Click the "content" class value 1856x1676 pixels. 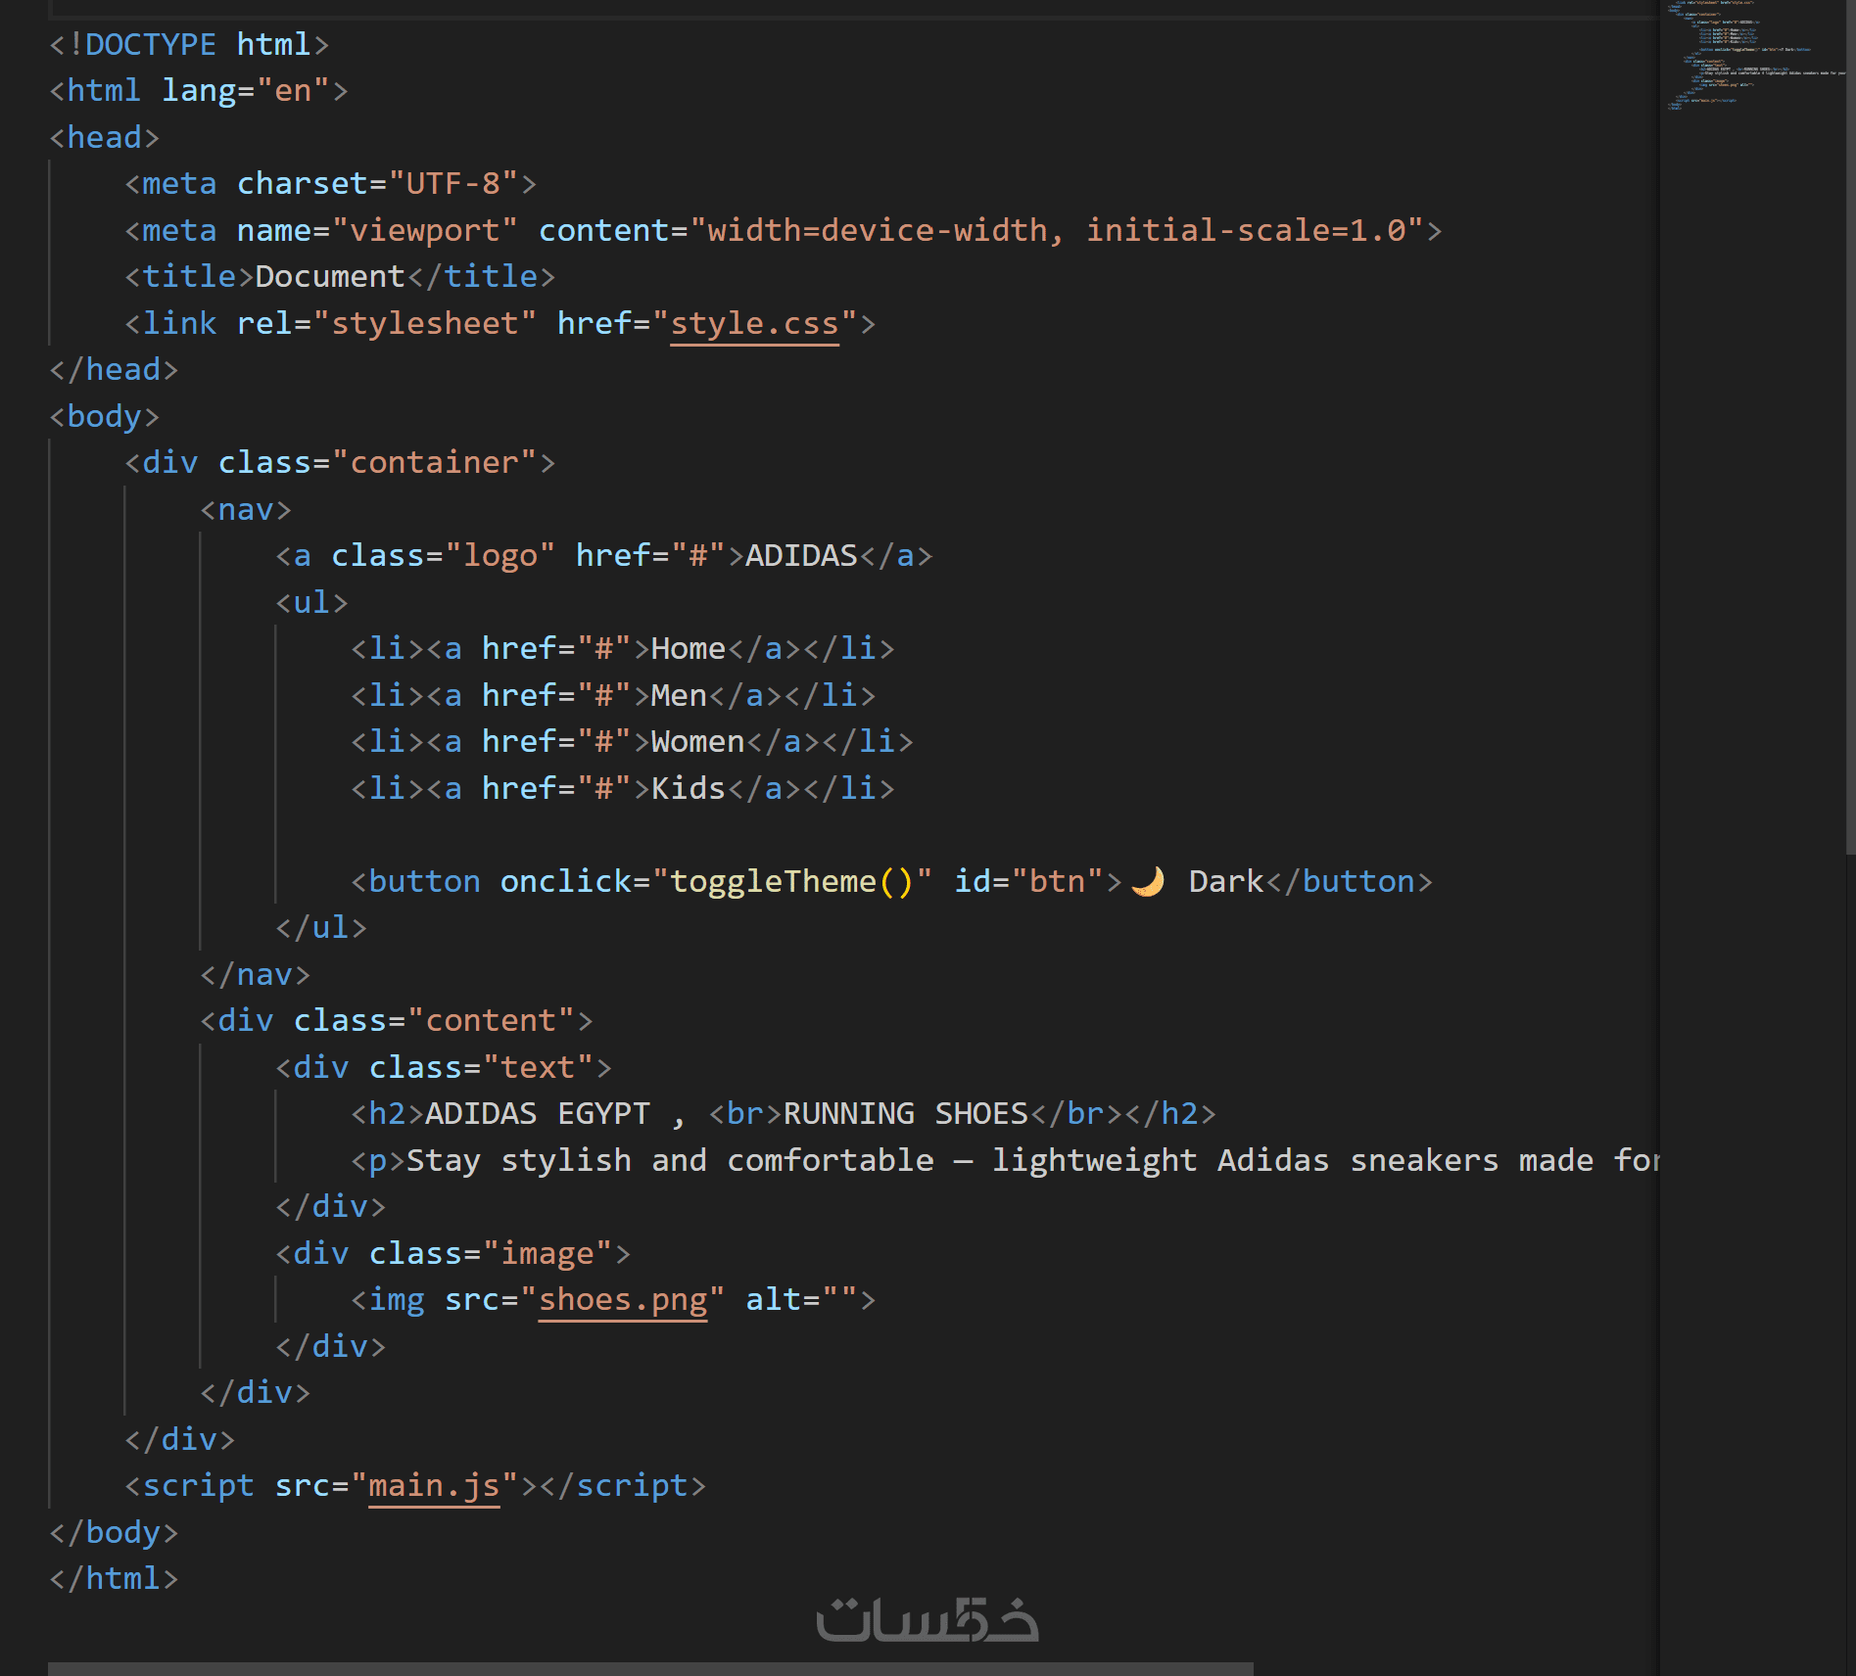[x=491, y=1020]
